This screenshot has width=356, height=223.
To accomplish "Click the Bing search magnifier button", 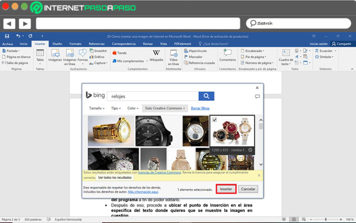I will pos(206,96).
